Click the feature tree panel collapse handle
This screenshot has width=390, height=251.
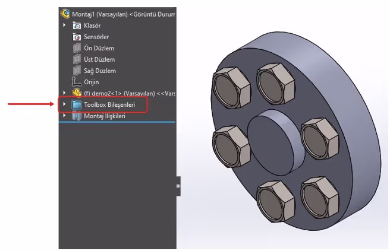coord(178,186)
